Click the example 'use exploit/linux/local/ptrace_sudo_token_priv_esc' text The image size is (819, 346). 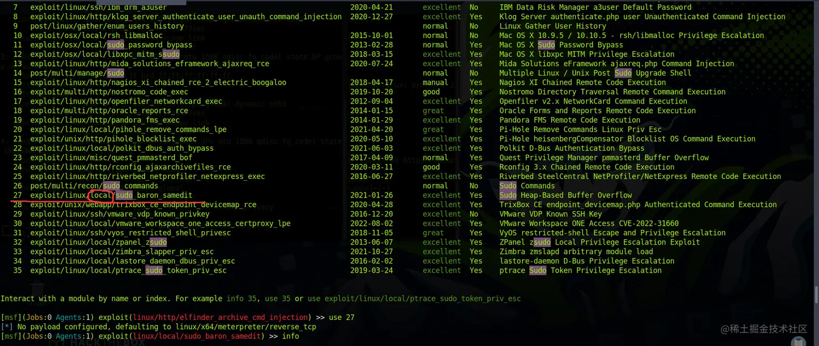pyautogui.click(x=414, y=298)
